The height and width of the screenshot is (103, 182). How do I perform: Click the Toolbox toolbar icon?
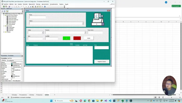click(42, 6)
